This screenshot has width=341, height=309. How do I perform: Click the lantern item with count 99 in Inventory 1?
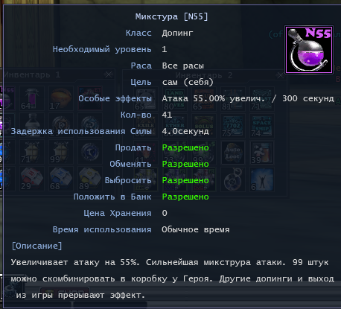61,152
